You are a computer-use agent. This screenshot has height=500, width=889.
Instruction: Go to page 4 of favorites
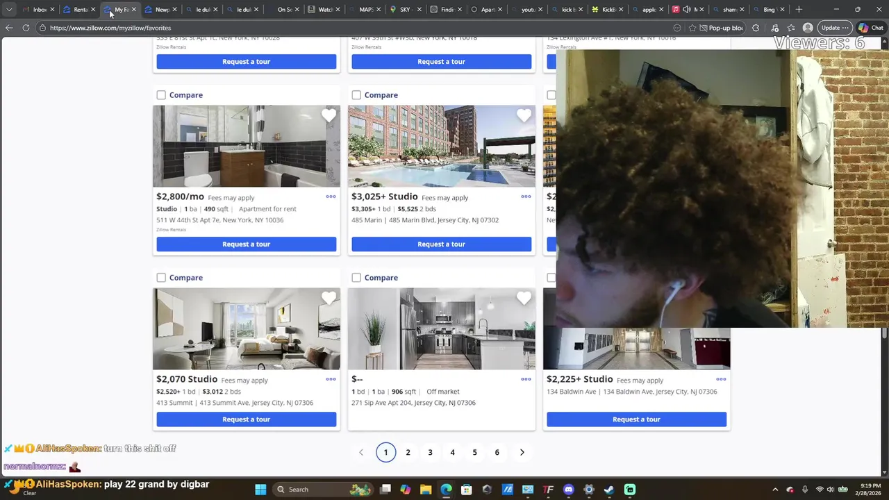tap(452, 452)
